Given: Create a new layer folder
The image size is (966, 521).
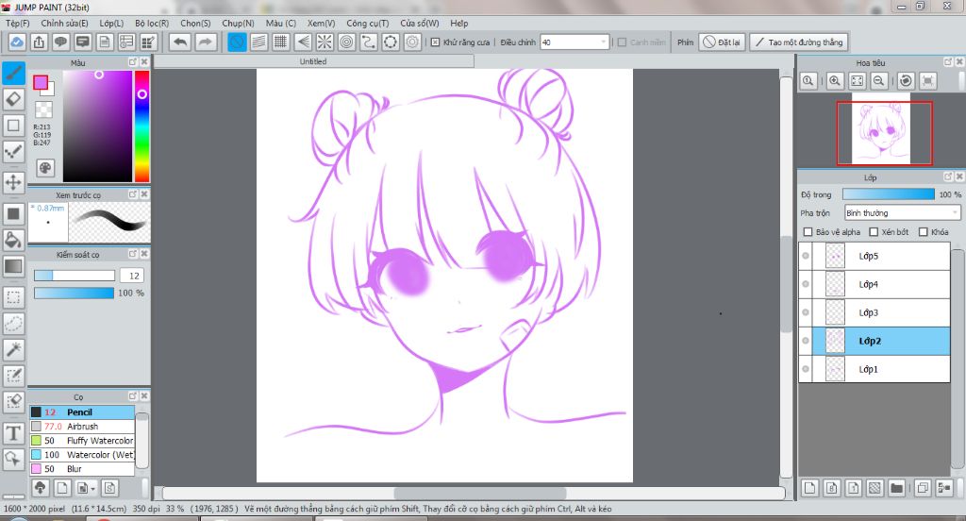Looking at the screenshot, I should coord(896,488).
